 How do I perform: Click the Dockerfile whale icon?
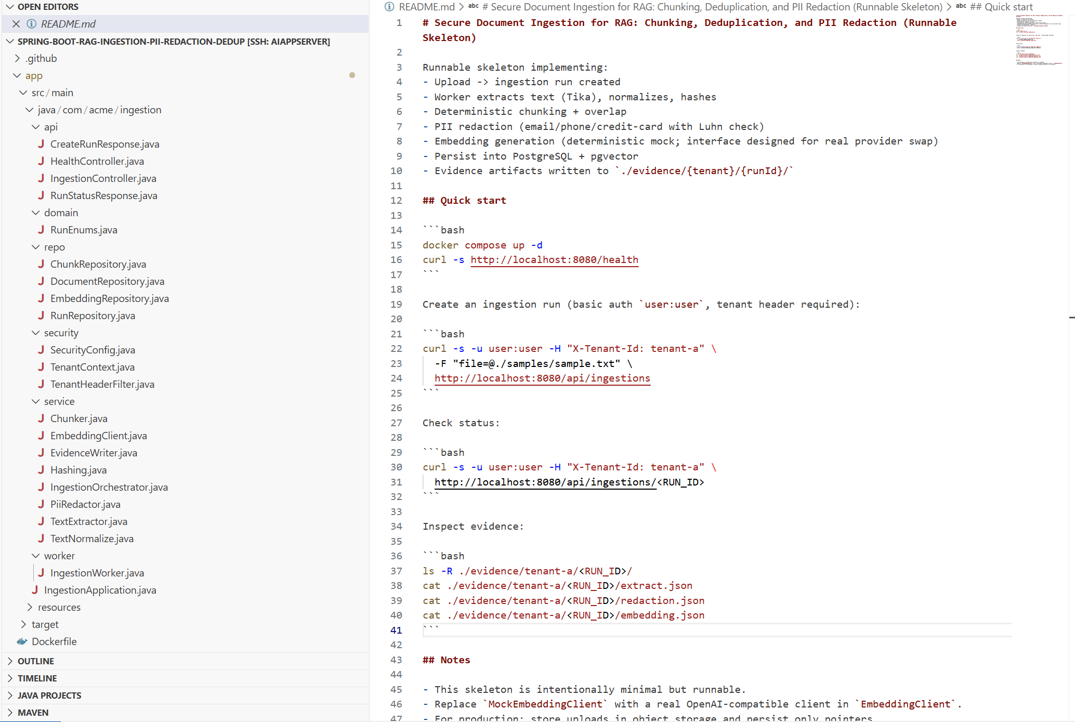pyautogui.click(x=21, y=641)
